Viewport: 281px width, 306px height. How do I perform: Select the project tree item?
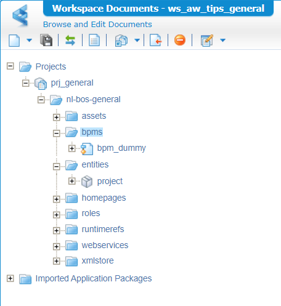pyautogui.click(x=110, y=181)
